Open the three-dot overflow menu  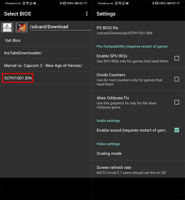coord(87,14)
